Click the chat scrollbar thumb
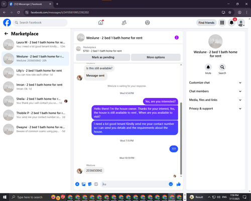This screenshot has height=201, width=251. [181, 138]
